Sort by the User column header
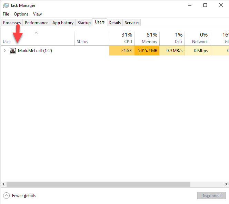 38,38
